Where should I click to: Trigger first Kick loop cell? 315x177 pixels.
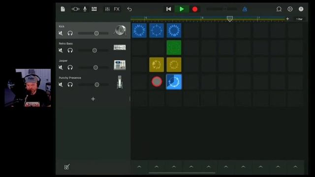pyautogui.click(x=139, y=30)
